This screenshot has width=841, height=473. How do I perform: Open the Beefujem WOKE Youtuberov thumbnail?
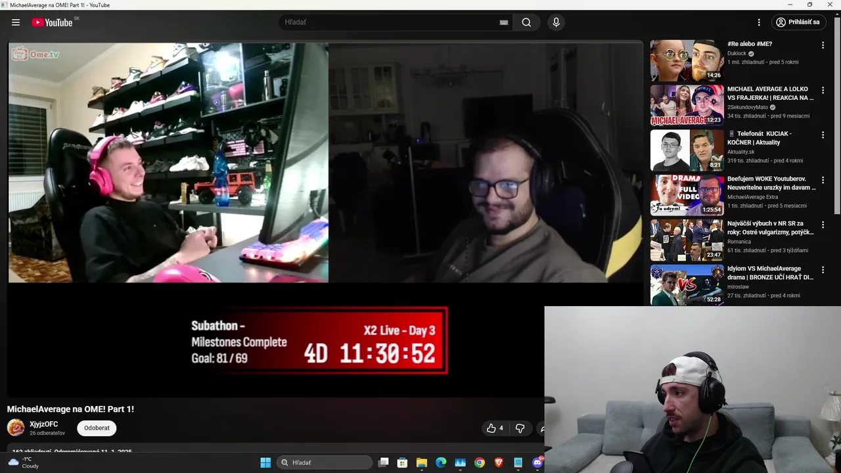click(x=687, y=195)
